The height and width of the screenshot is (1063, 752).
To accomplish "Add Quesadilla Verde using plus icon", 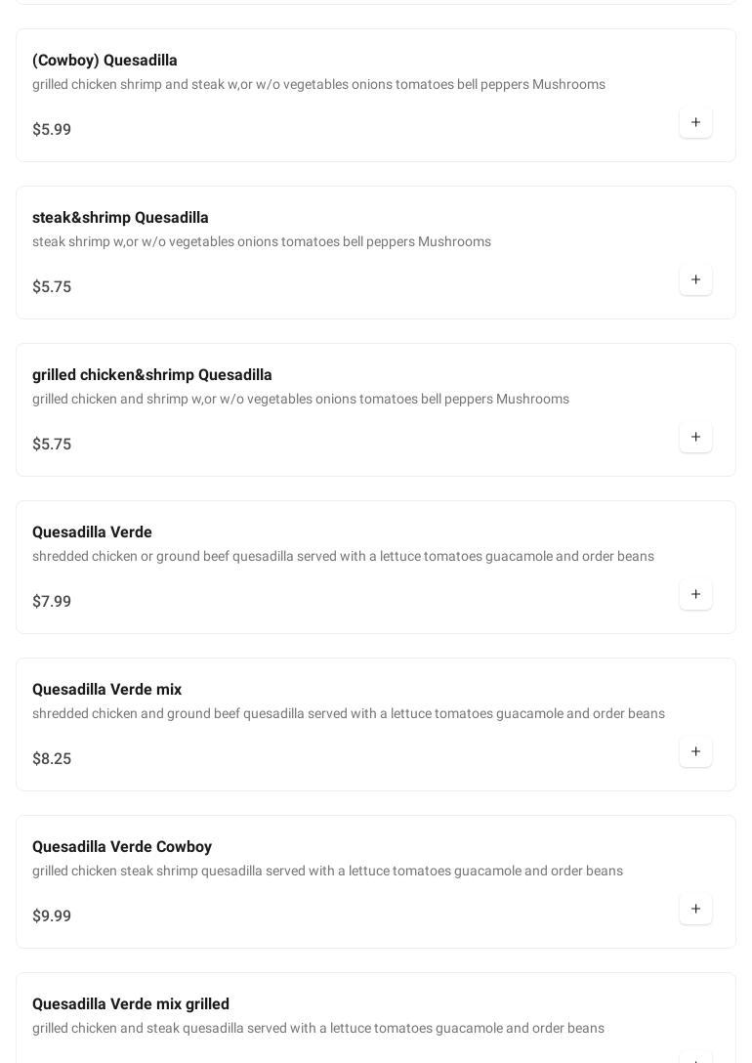I will (695, 595).
